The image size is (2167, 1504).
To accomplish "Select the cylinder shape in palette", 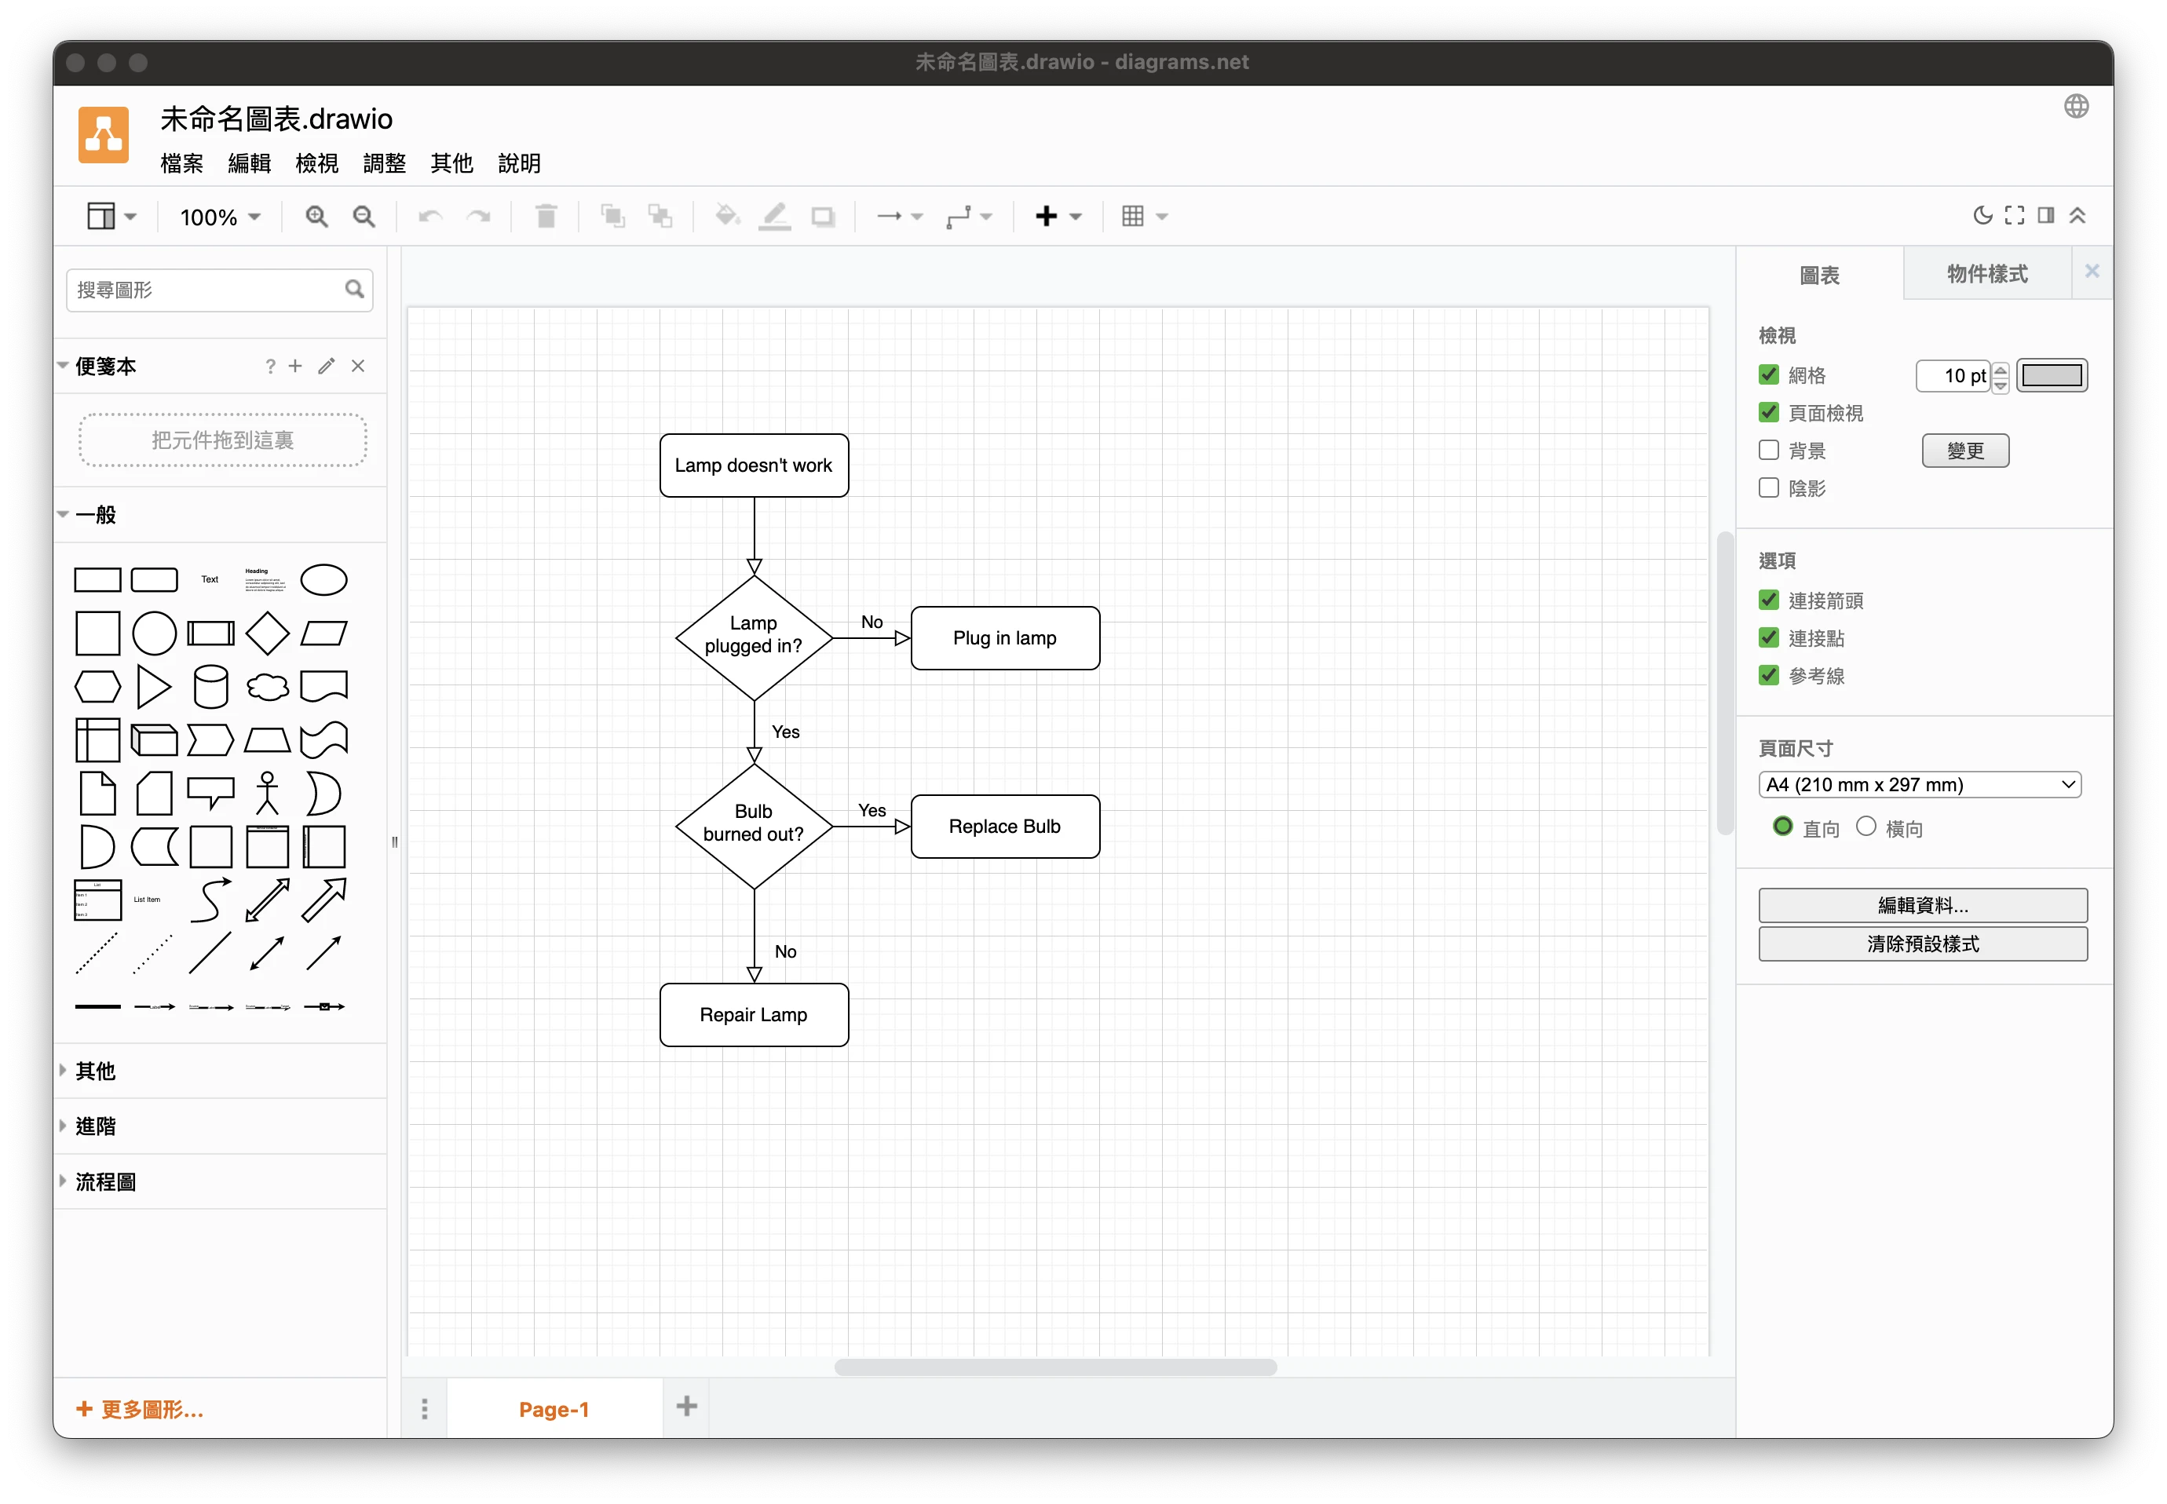I will tap(210, 687).
